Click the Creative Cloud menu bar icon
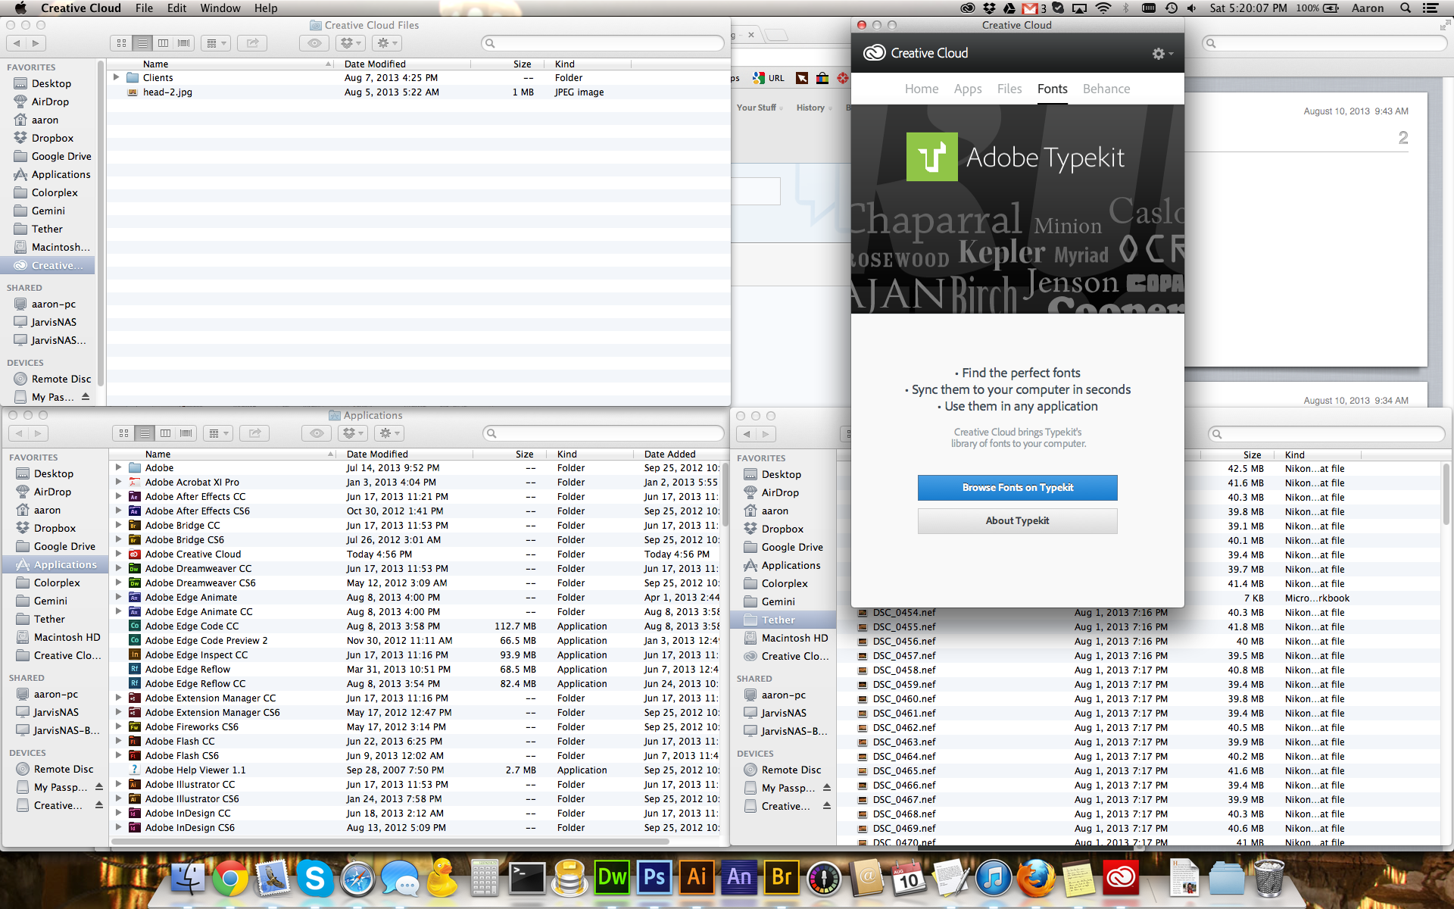The image size is (1454, 909). [x=967, y=8]
